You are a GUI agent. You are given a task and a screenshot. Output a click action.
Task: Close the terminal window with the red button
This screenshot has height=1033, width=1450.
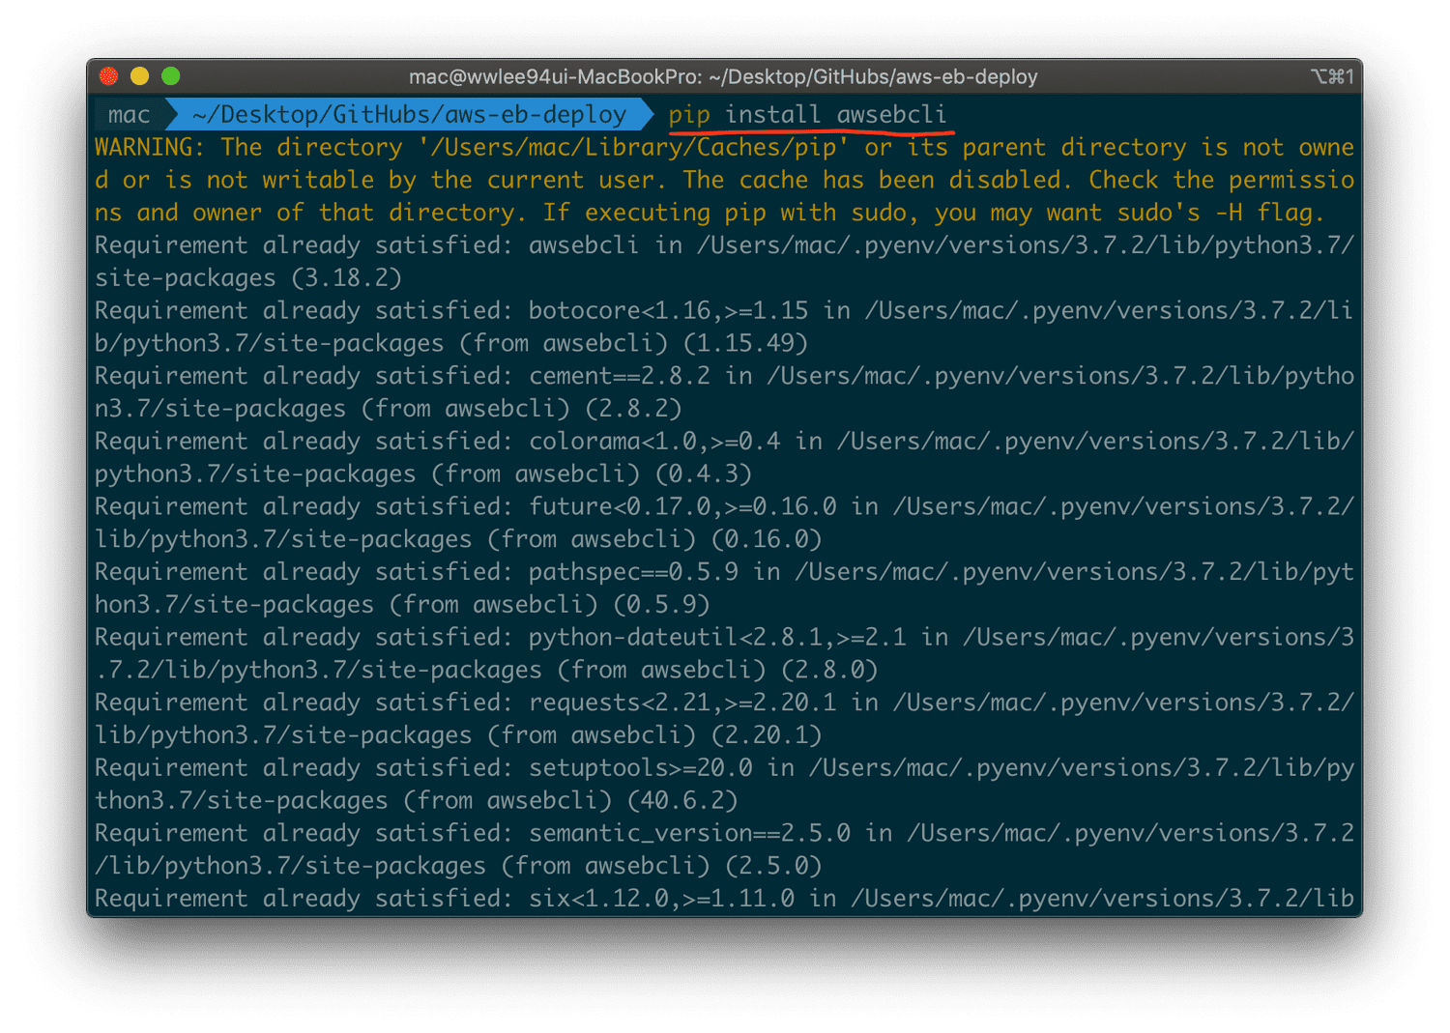(x=109, y=76)
